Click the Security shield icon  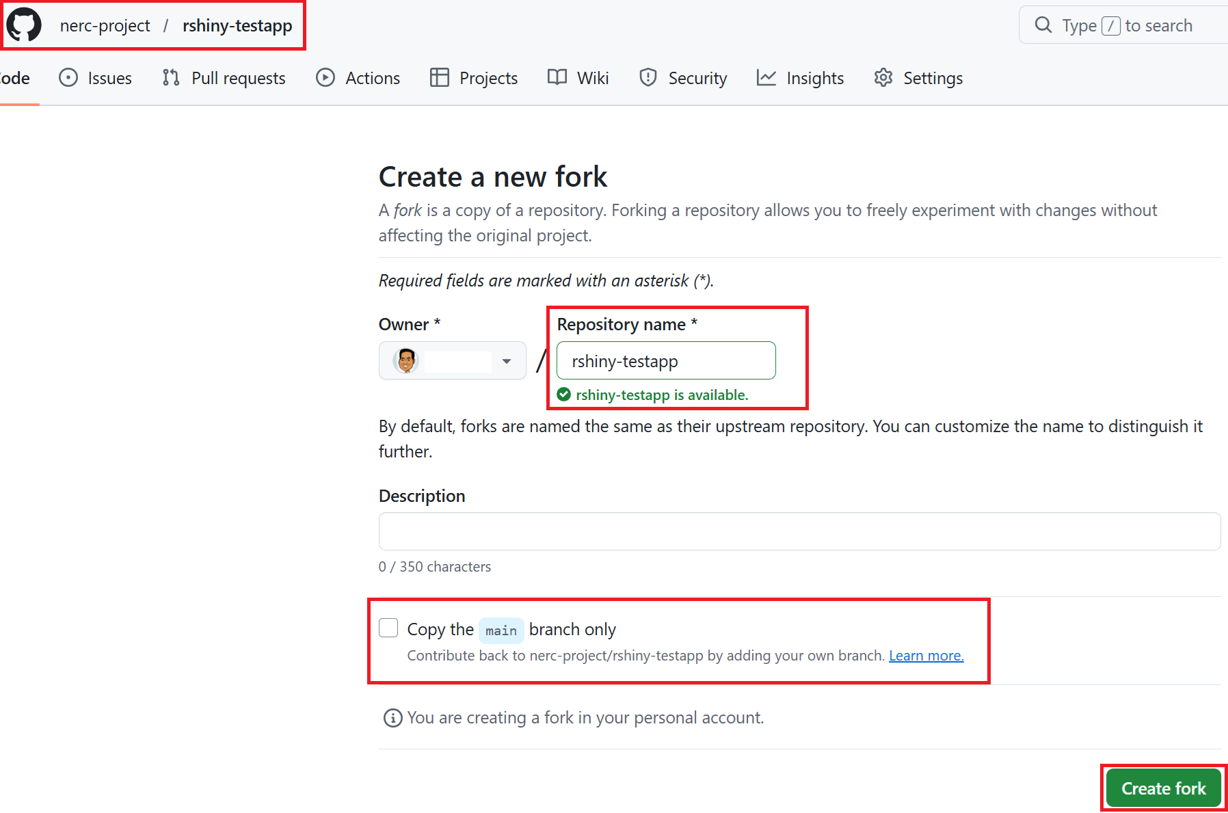648,78
